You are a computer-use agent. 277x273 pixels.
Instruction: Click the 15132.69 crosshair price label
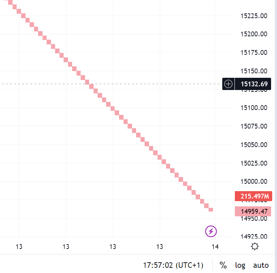(x=254, y=84)
